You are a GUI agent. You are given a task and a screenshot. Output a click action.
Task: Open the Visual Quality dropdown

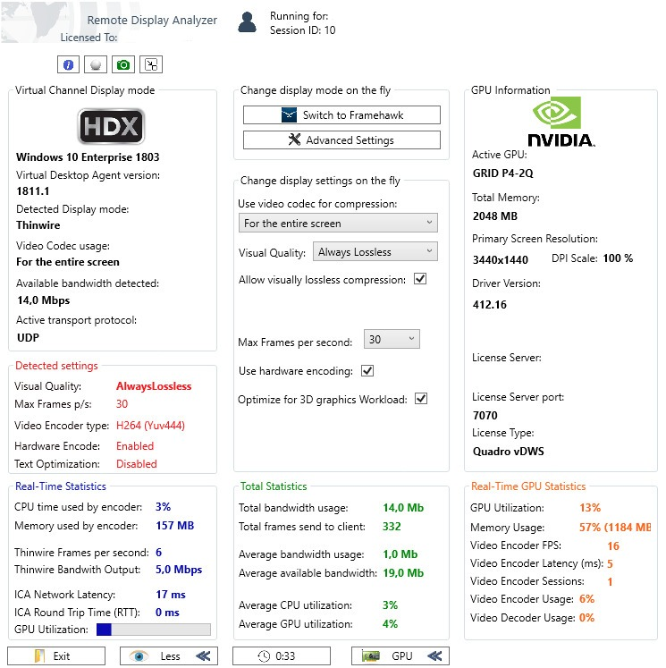(x=375, y=252)
